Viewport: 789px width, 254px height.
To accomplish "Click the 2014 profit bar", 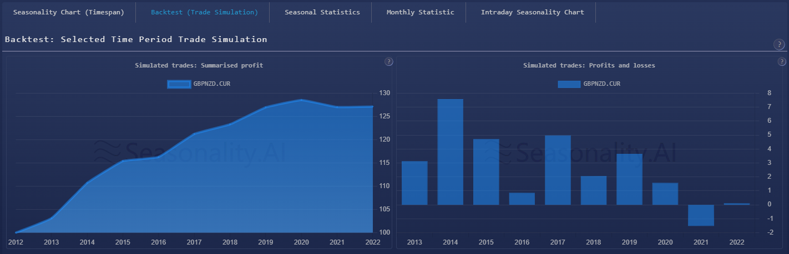I will click(x=450, y=152).
